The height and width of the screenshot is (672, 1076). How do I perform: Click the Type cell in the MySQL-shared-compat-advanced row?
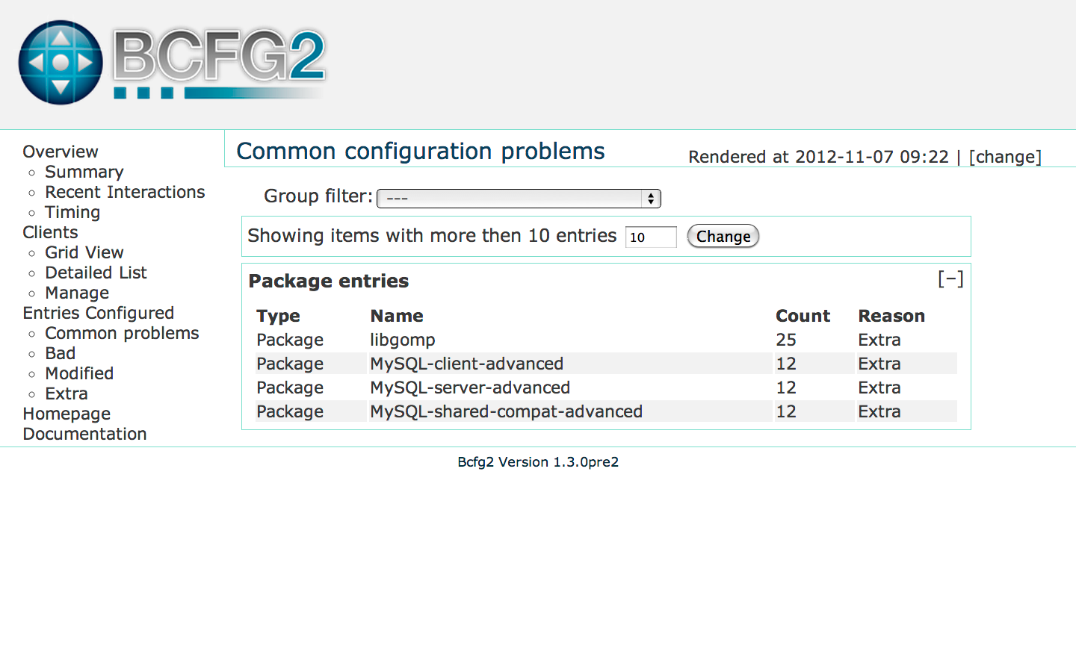(290, 411)
